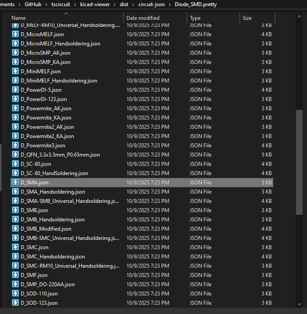Click the D_SMB.json file icon

click(15, 210)
